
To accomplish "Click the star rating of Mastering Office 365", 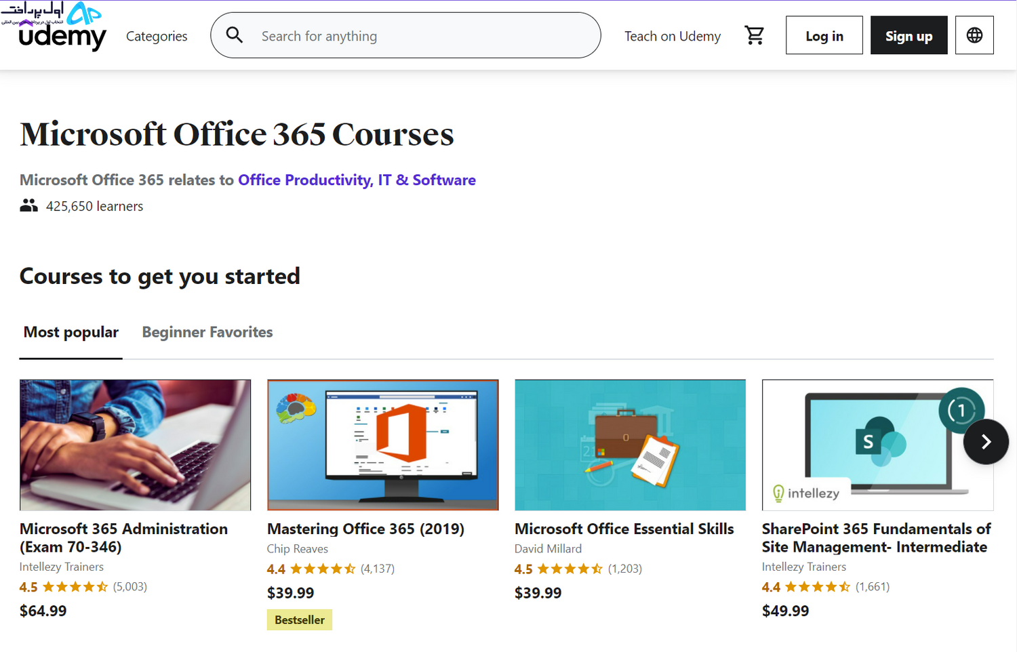I will (323, 569).
